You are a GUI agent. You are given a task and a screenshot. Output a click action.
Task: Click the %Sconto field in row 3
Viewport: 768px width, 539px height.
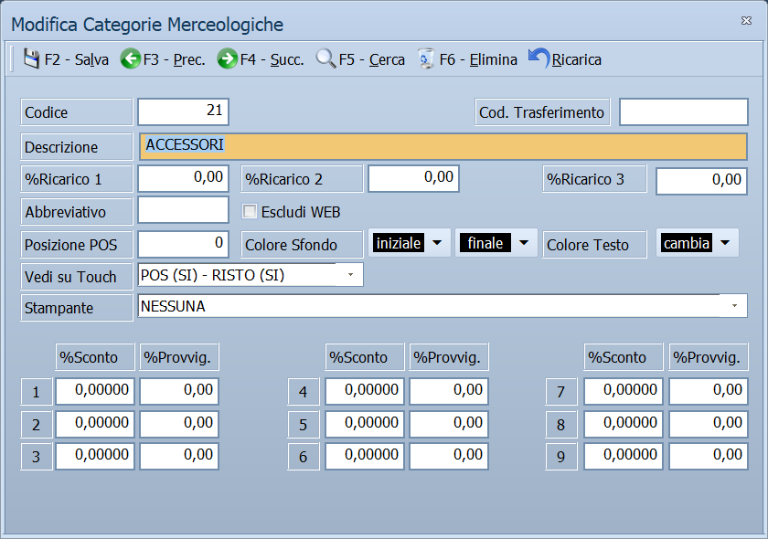click(95, 456)
